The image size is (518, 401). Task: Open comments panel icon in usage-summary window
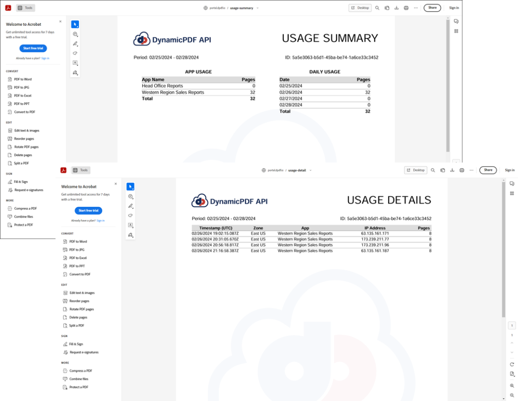click(456, 21)
